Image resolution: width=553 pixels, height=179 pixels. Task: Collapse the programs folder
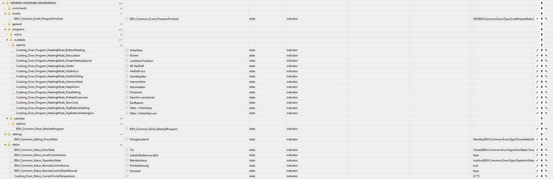coord(5,29)
